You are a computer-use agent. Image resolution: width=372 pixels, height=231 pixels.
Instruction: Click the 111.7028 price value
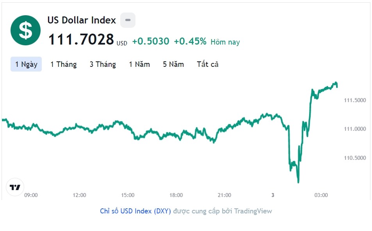point(81,39)
